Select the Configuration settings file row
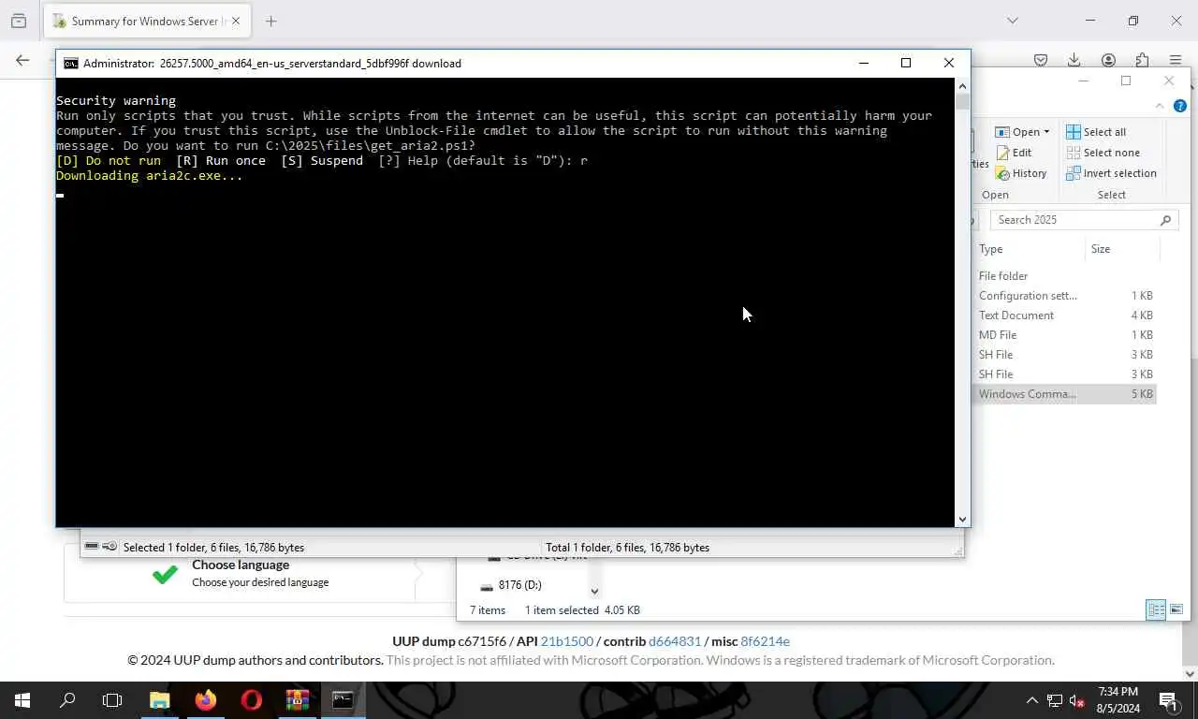 1065,296
